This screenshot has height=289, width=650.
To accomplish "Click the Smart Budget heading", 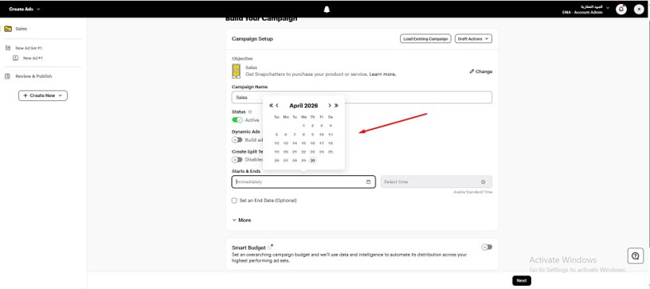I will click(249, 248).
